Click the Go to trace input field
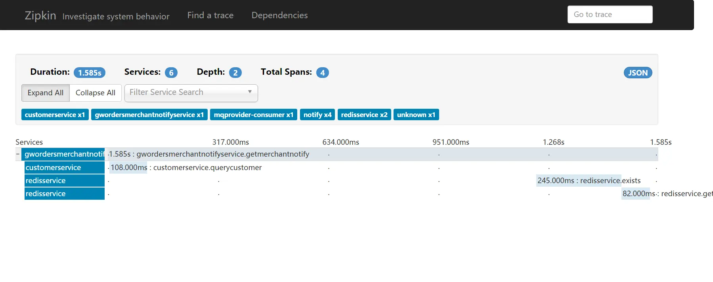 point(610,15)
